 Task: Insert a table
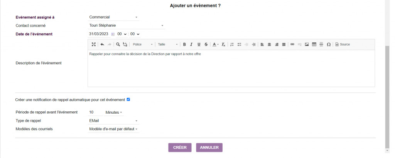click(x=314, y=44)
